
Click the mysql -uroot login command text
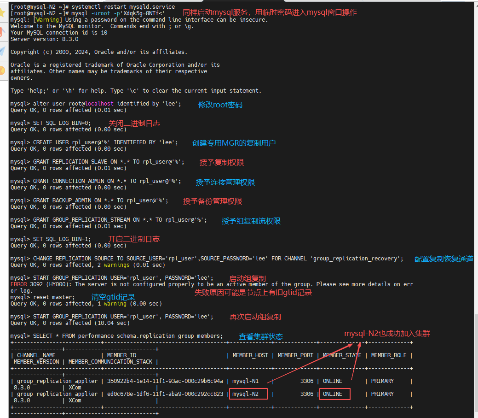[x=118, y=13]
